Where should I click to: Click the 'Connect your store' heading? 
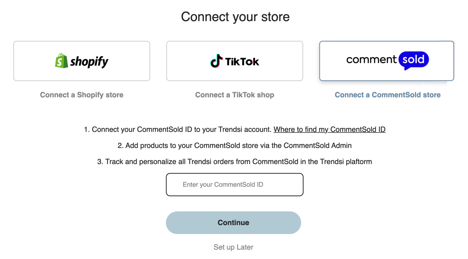(235, 17)
